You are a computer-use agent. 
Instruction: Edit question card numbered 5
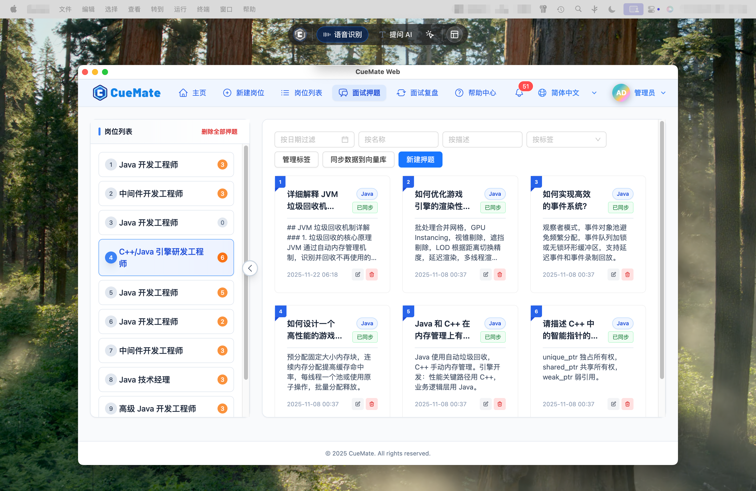(x=485, y=404)
